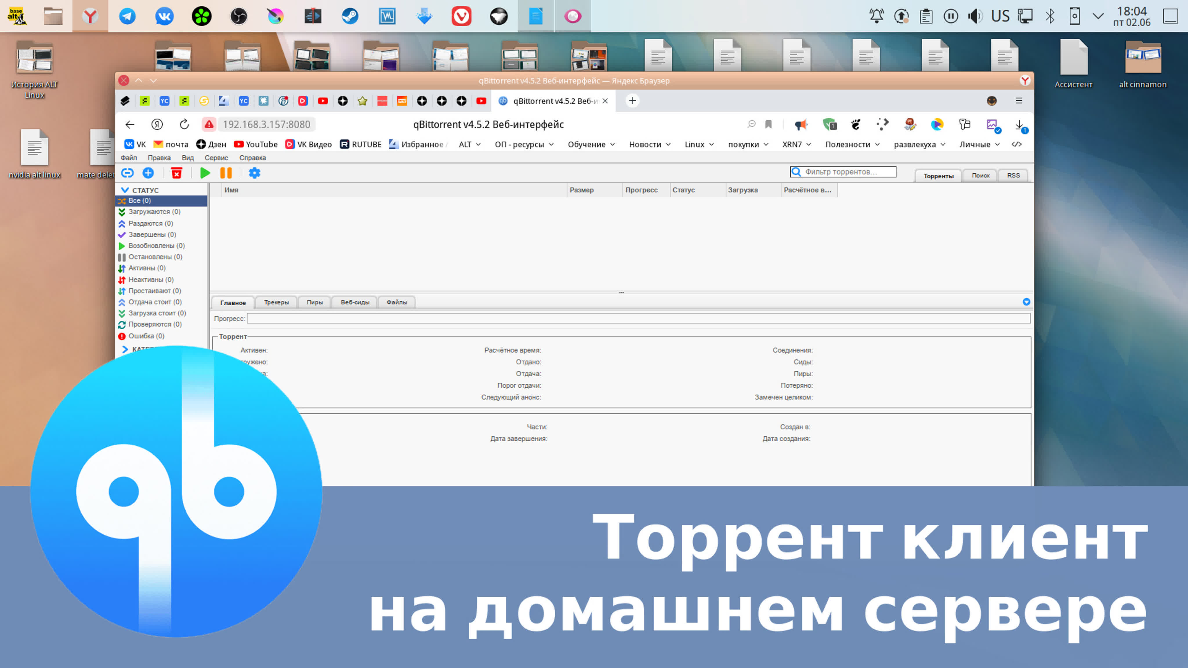Open Telegram from the top panel

point(127,16)
